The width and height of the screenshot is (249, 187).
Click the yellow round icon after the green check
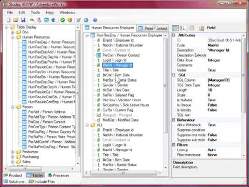(70, 20)
